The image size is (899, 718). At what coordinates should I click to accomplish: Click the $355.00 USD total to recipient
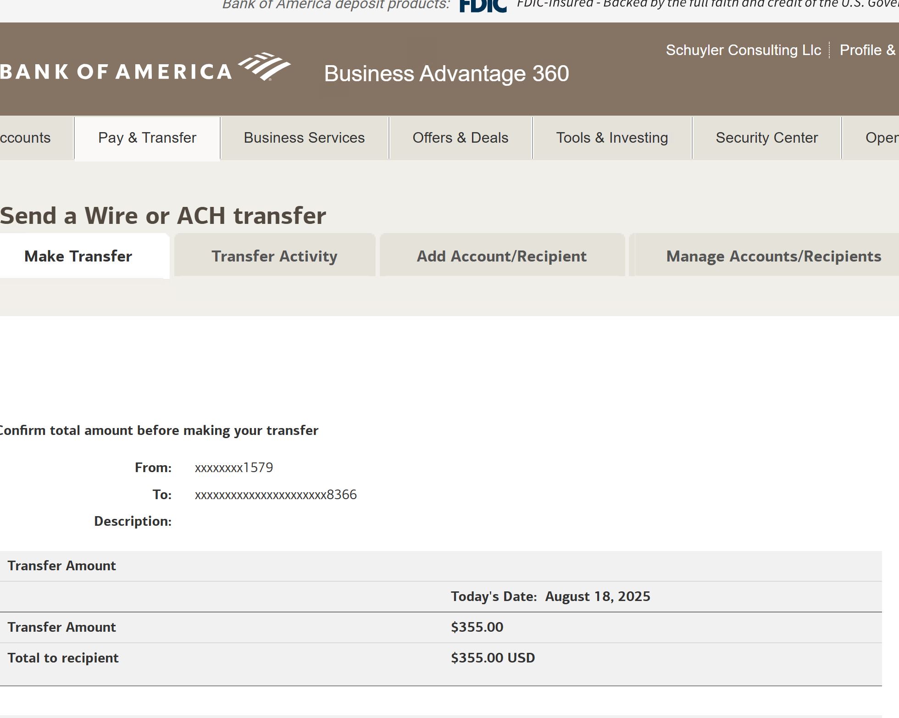pyautogui.click(x=493, y=658)
